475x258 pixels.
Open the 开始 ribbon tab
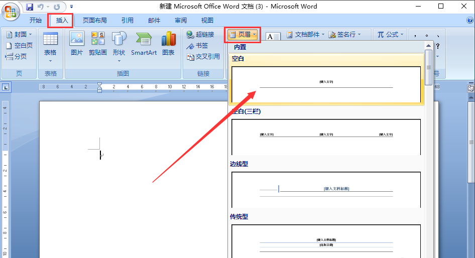tap(36, 20)
